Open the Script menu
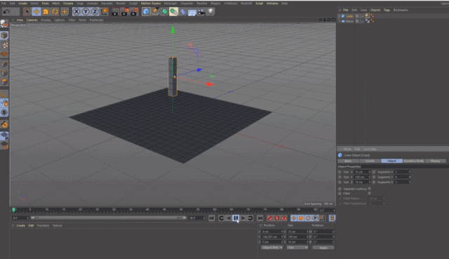449x259 pixels. 259,4
